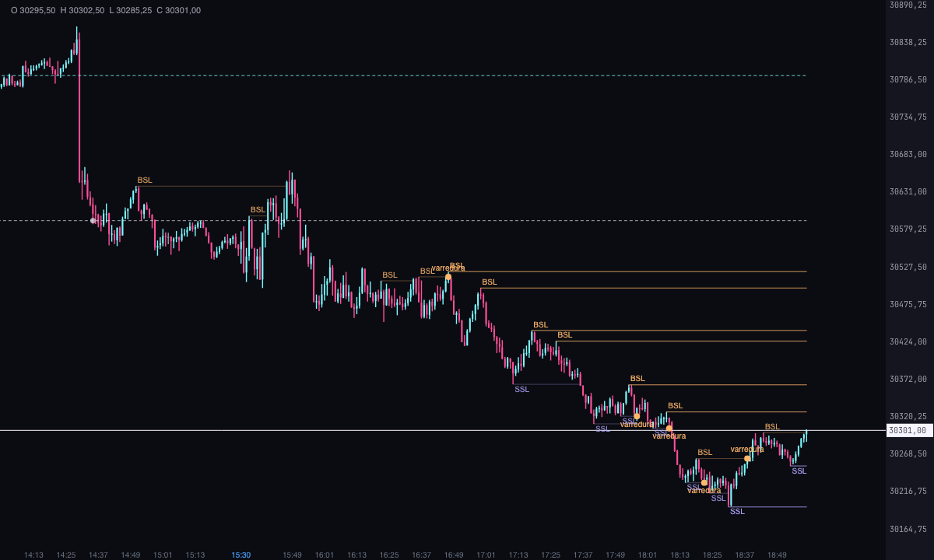Click price axis label 30320,25

(x=908, y=416)
